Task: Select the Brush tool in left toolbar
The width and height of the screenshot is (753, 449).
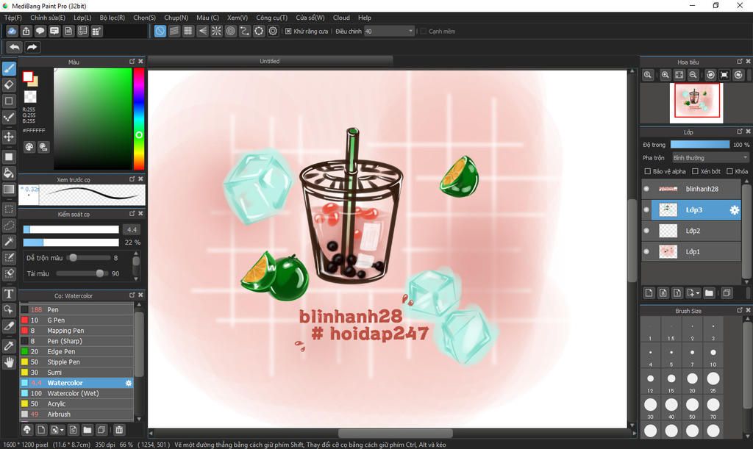Action: pos(9,68)
